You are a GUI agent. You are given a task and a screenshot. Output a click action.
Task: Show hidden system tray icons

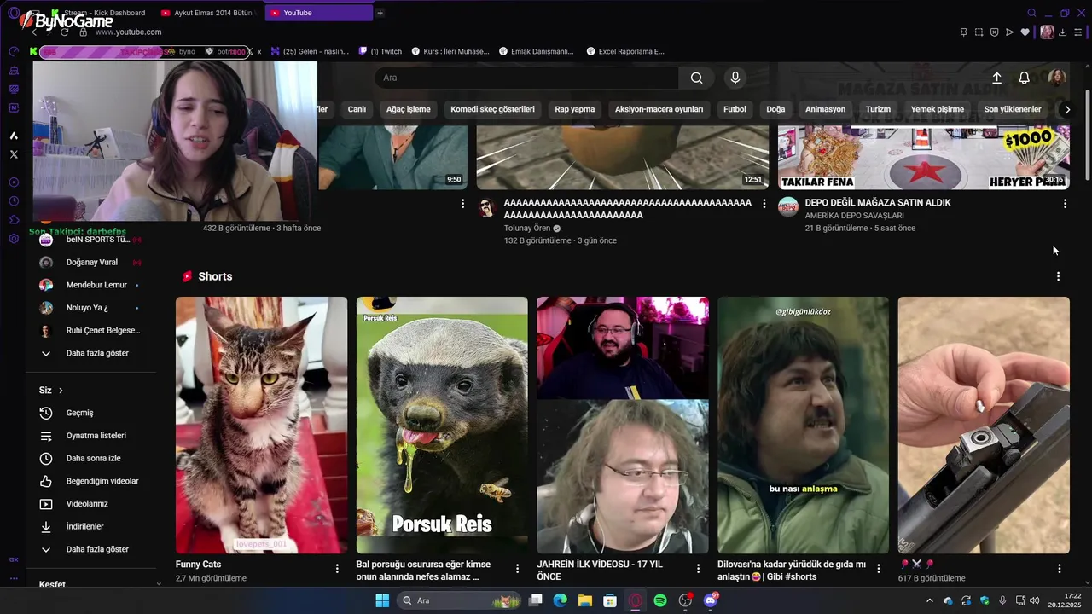(930, 601)
